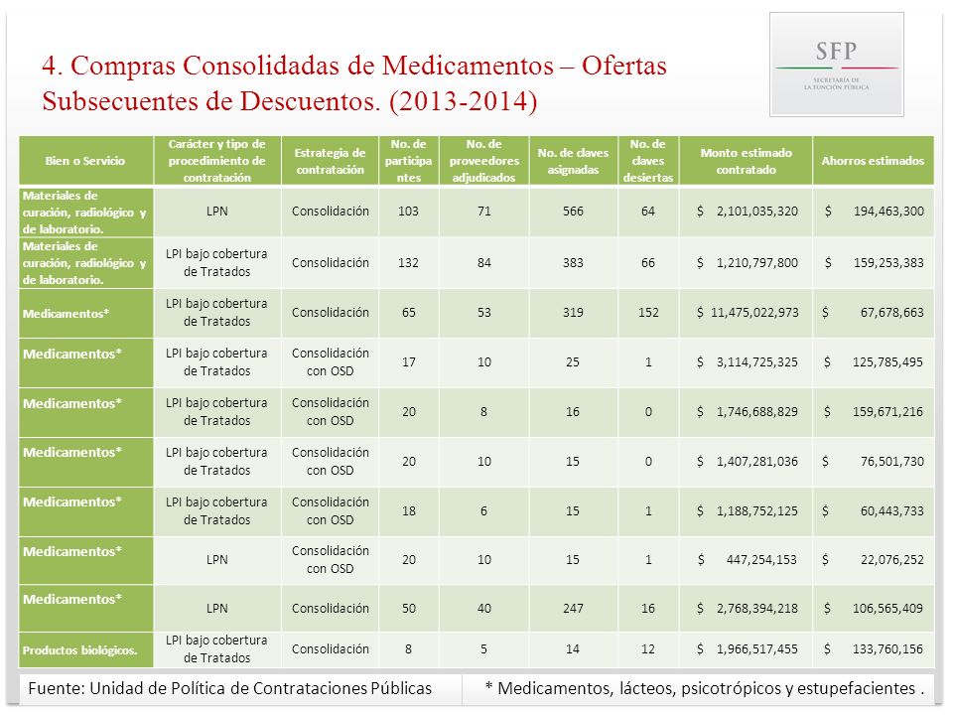Click the savings value 159,253,383

click(888, 262)
